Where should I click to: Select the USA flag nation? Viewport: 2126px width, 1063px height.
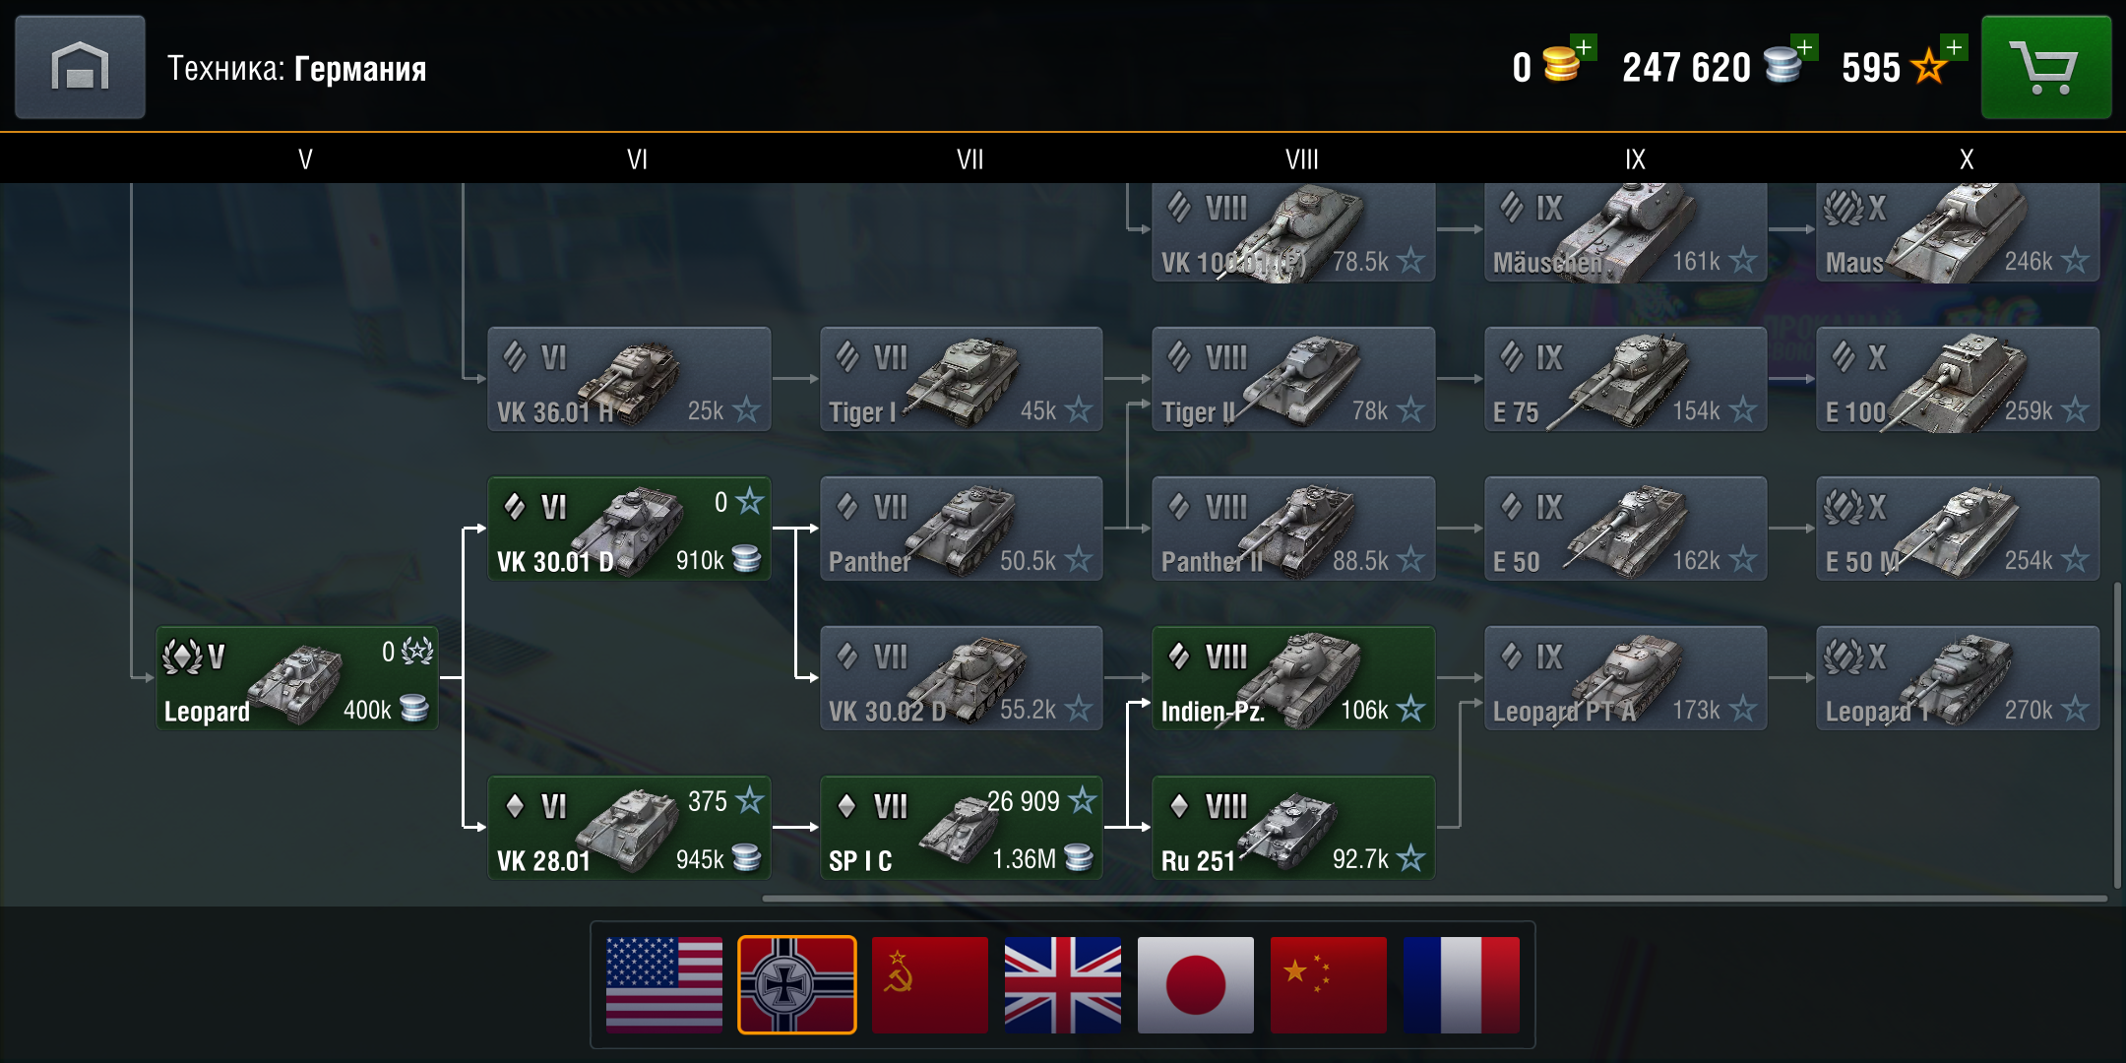664,984
